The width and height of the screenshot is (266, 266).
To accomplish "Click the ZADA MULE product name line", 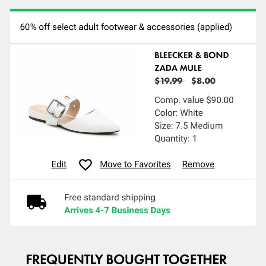I will [178, 68].
